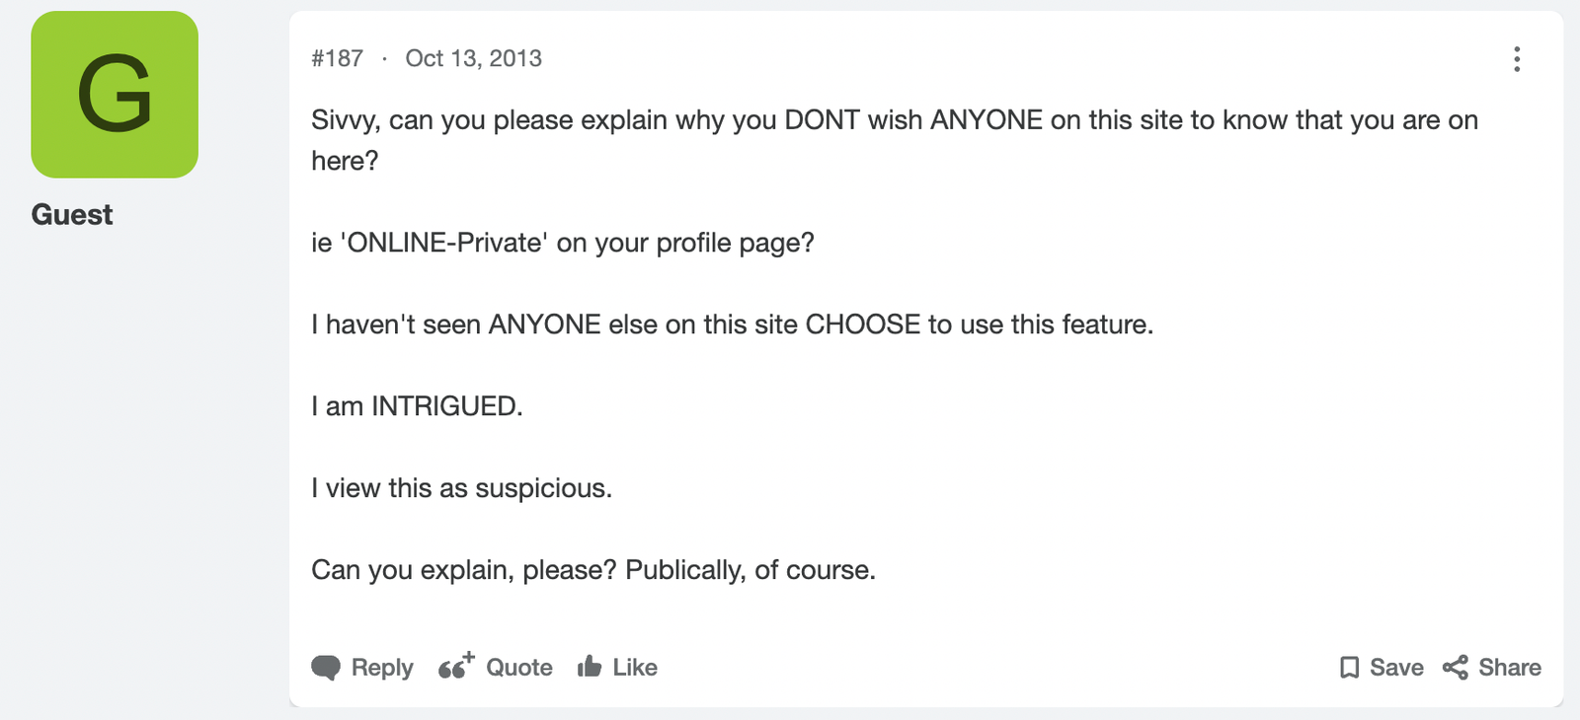Click the Reply speech bubble icon
The height and width of the screenshot is (720, 1580).
[326, 668]
